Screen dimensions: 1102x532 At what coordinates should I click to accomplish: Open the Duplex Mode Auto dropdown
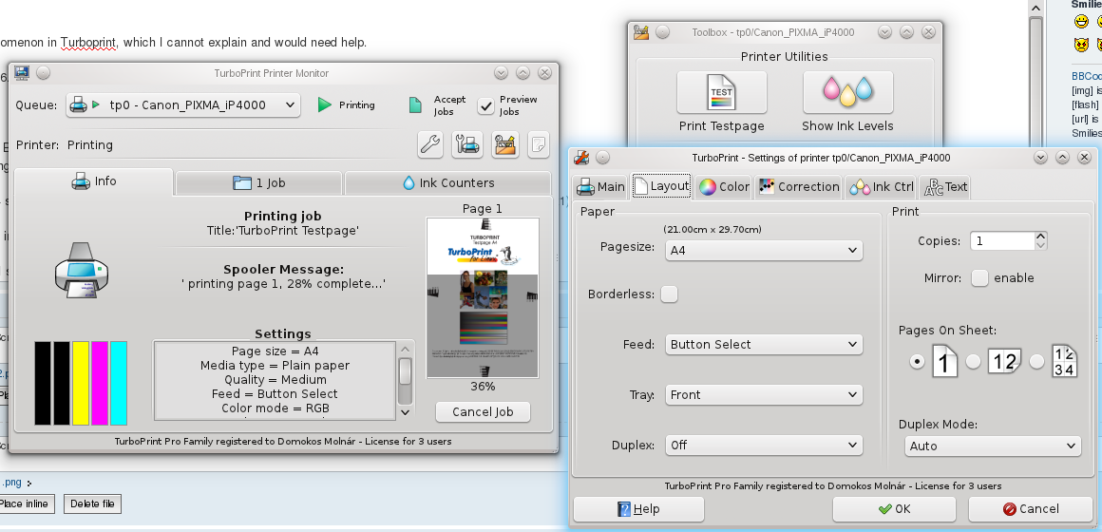[991, 446]
